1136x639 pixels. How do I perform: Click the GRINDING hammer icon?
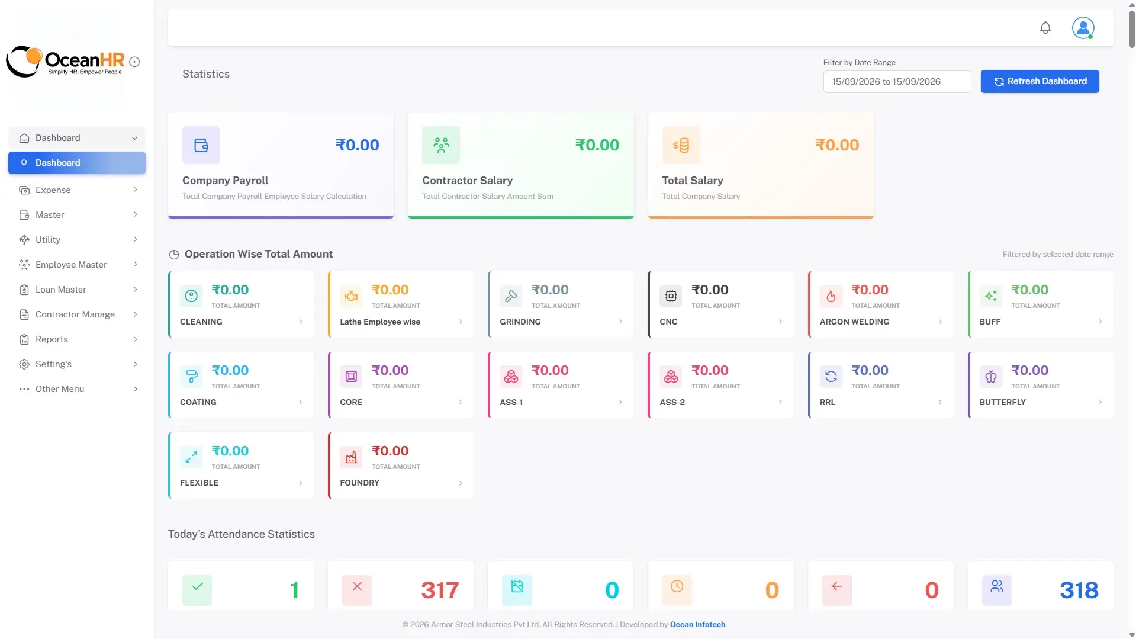coord(511,296)
